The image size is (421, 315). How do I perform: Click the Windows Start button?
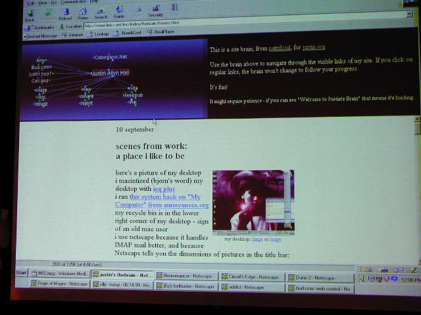coord(21,273)
